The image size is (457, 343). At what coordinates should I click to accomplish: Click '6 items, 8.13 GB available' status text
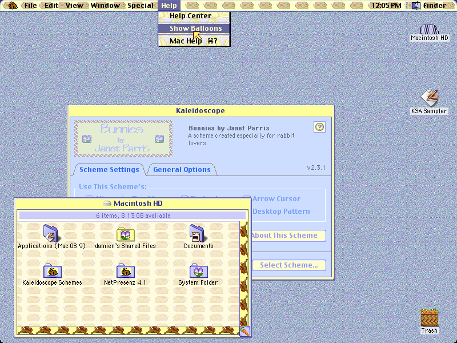[133, 216]
